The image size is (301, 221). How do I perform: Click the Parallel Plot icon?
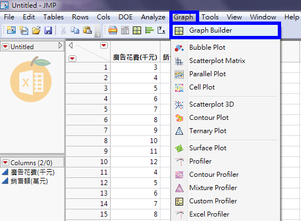click(x=179, y=75)
